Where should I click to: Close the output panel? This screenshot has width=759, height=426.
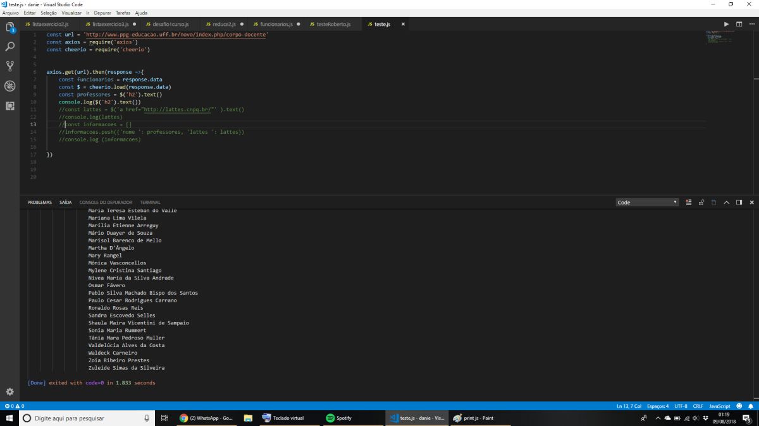[x=751, y=203]
